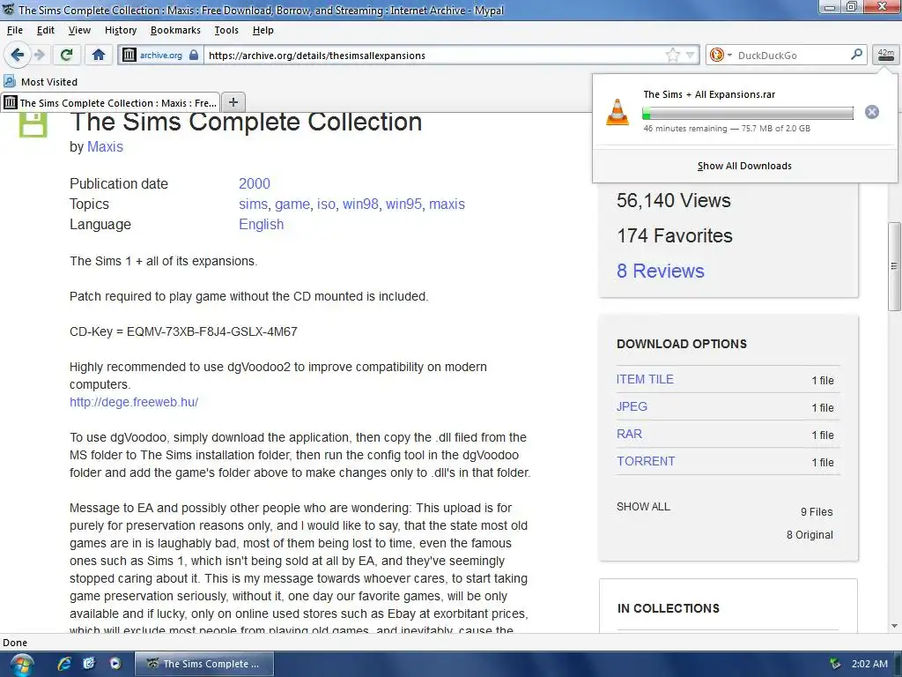Open the dege.freeweb.hu link
Screen dimensions: 902x677
point(134,402)
